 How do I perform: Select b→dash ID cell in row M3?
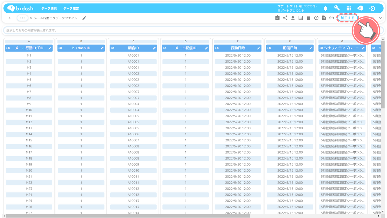[x=81, y=68]
